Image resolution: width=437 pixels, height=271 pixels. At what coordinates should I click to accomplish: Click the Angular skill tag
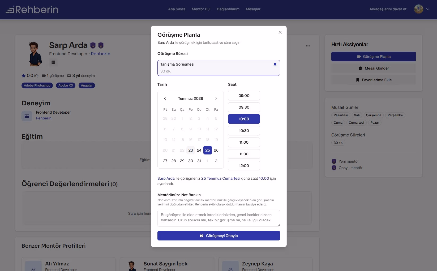pos(87,85)
